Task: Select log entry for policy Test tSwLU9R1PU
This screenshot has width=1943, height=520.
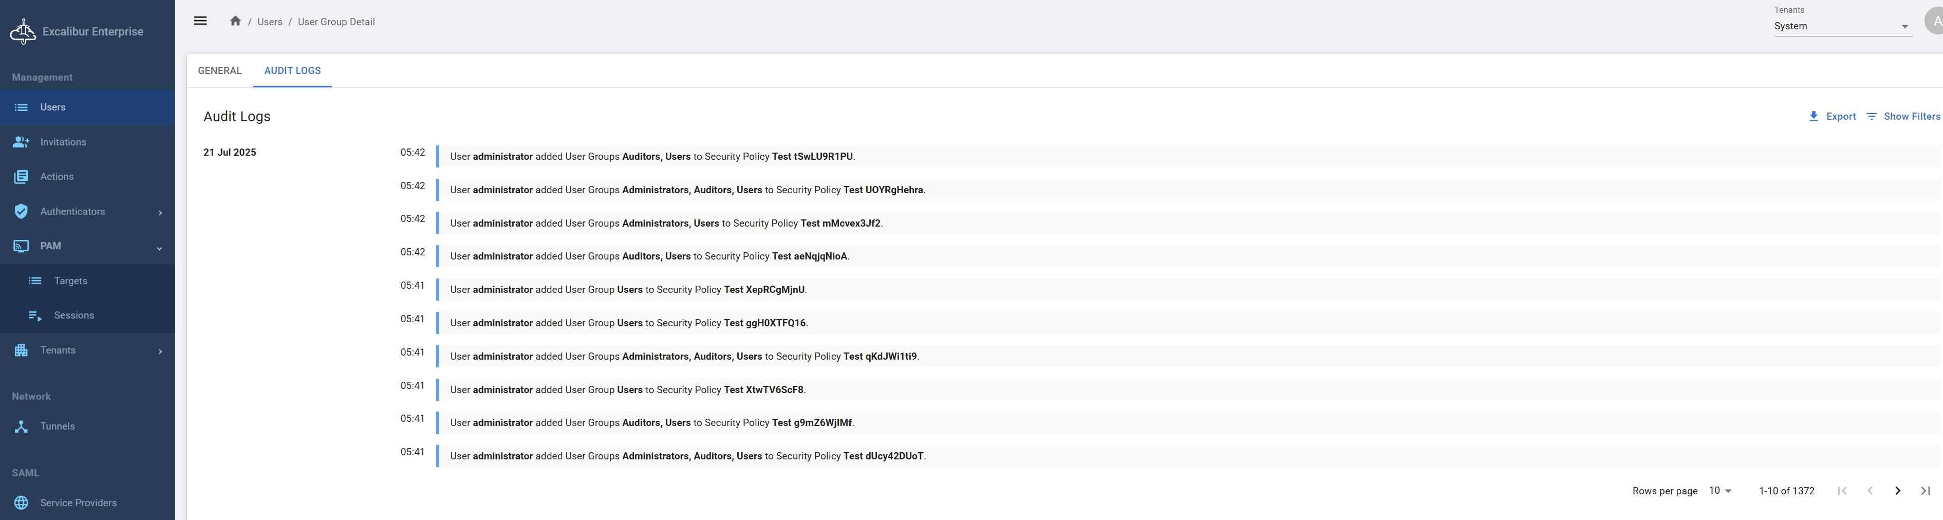Action: (1189, 156)
